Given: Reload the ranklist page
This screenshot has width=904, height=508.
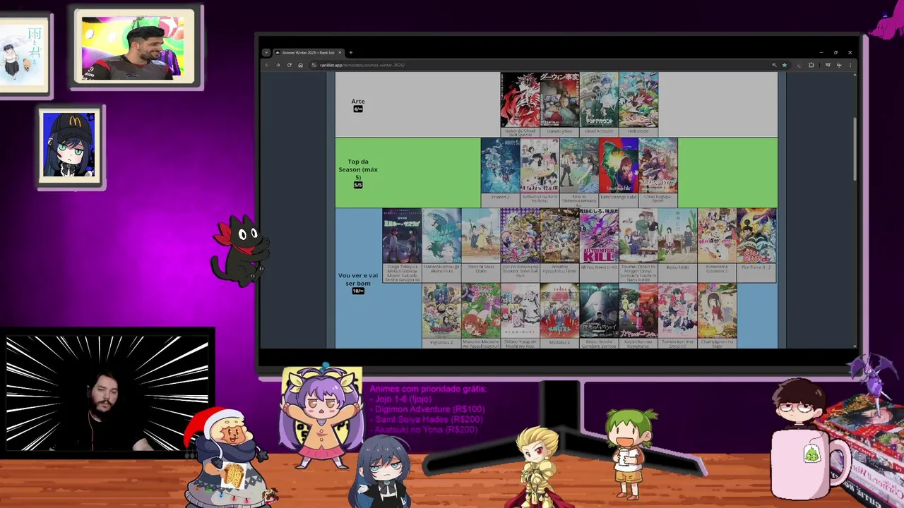Looking at the screenshot, I should coord(289,65).
